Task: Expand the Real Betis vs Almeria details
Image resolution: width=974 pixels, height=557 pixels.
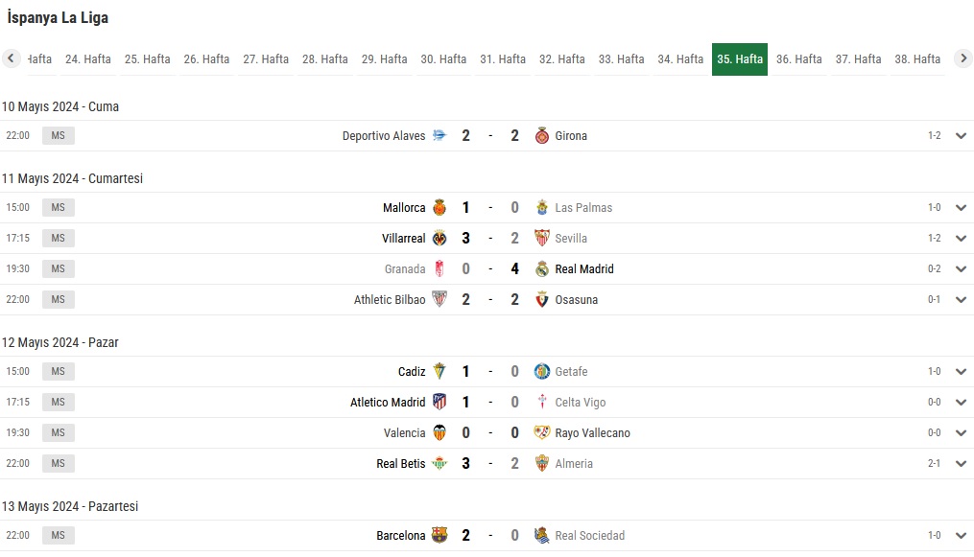Action: 961,463
